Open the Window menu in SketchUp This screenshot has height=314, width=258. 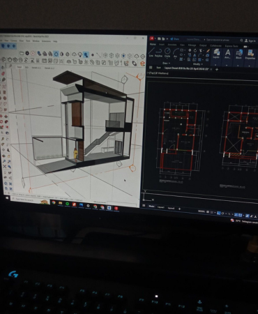tap(36, 41)
